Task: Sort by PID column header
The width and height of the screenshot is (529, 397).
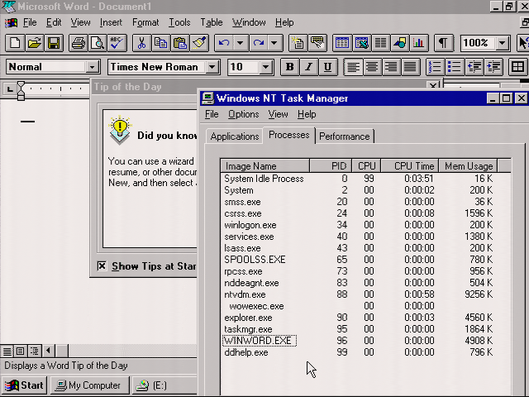Action: (x=331, y=166)
